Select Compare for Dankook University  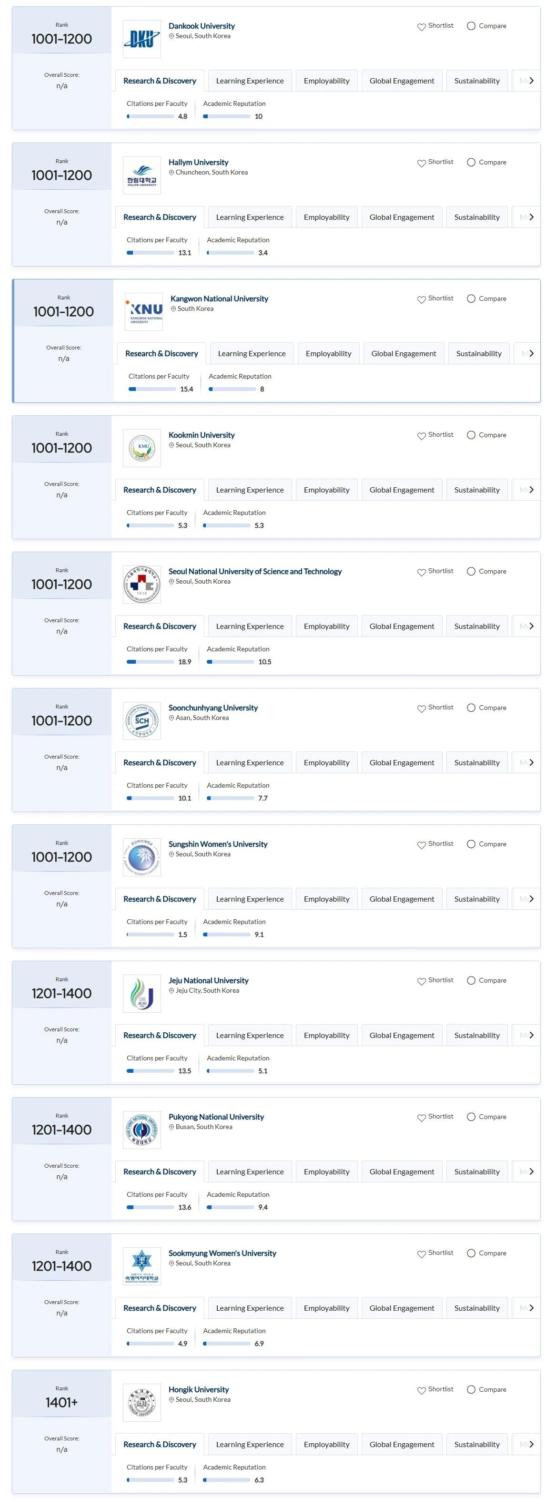471,26
